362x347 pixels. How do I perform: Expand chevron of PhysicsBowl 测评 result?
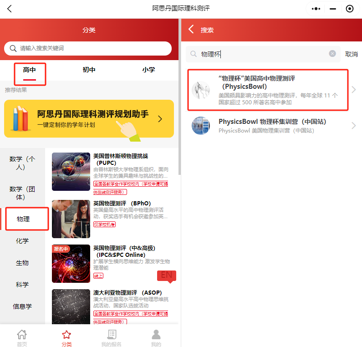pos(353,90)
